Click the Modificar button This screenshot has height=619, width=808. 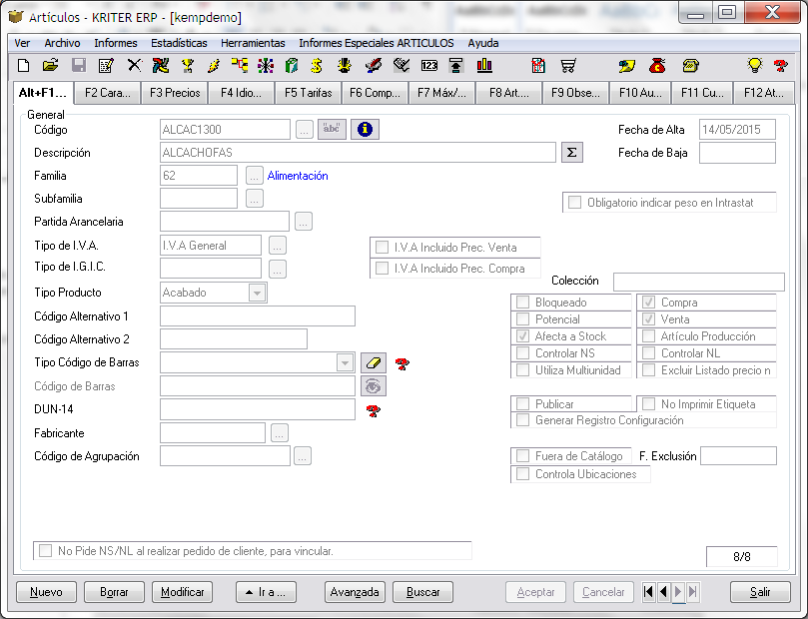coord(183,592)
